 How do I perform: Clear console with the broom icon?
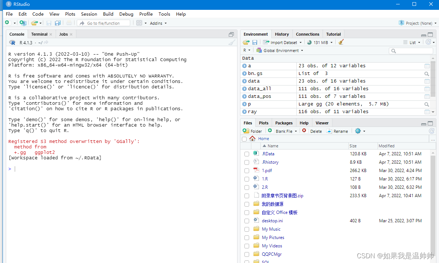[232, 43]
